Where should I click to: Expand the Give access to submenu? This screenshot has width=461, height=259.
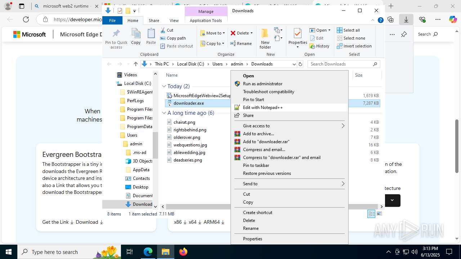point(289,126)
